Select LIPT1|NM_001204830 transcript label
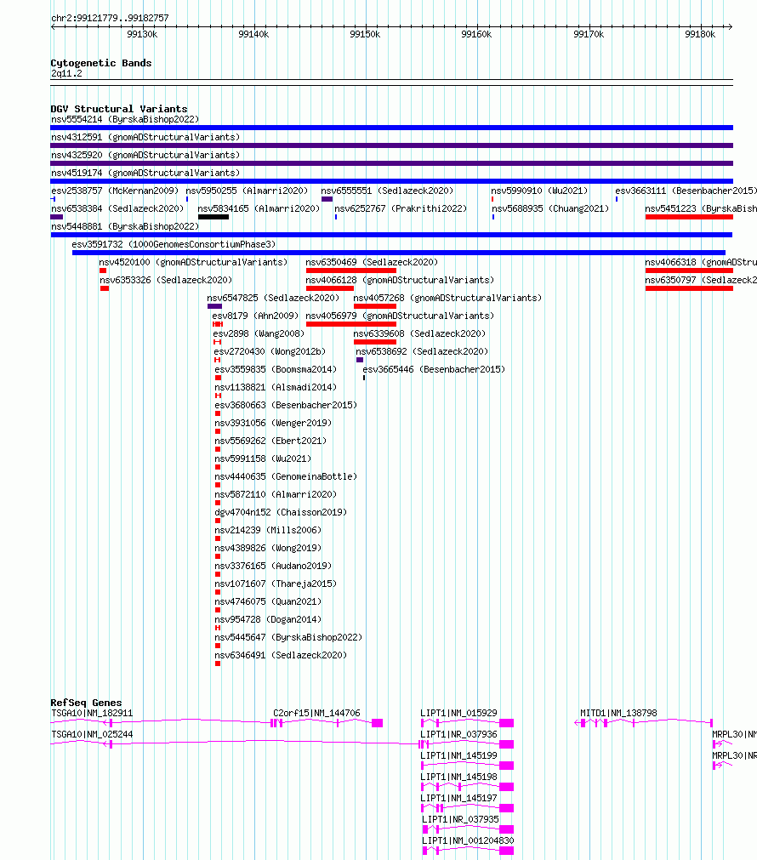The image size is (757, 860). [468, 840]
